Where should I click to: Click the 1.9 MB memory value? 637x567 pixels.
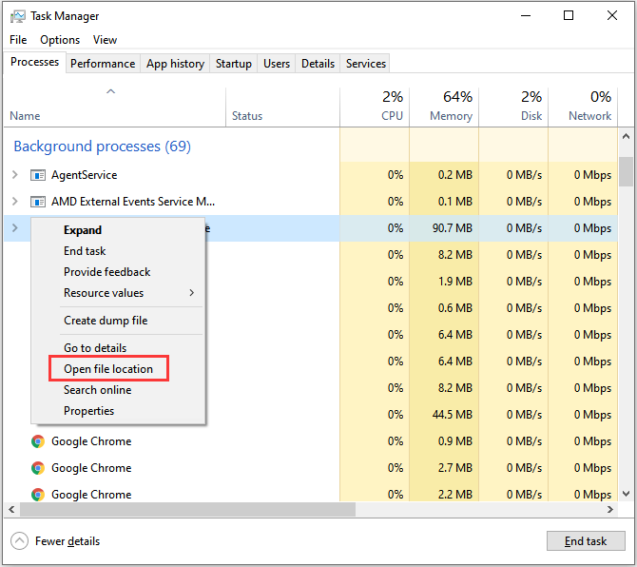pyautogui.click(x=455, y=282)
